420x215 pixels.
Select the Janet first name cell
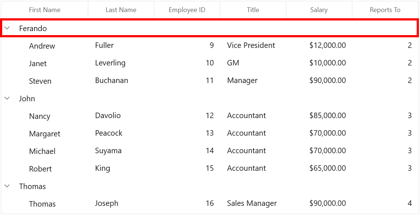coord(38,64)
